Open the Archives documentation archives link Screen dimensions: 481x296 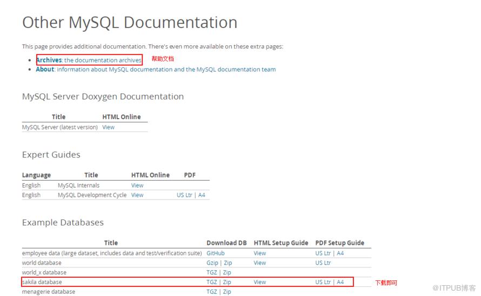tap(89, 60)
